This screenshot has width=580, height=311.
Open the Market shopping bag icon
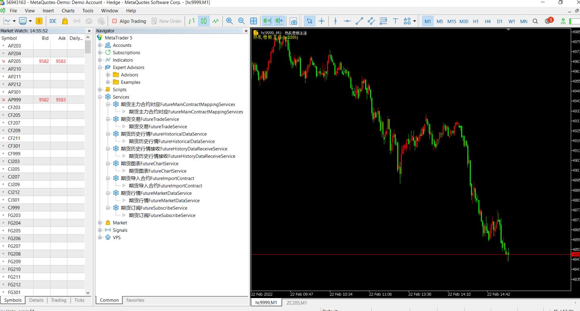click(65, 21)
